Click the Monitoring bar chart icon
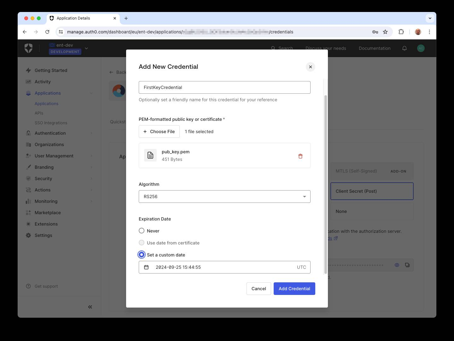Screen dimensions: 454x341 pyautogui.click(x=28, y=201)
